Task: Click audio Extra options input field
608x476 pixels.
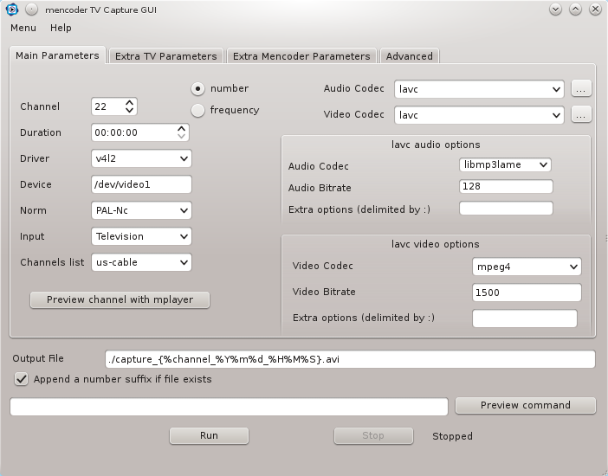Action: point(506,209)
